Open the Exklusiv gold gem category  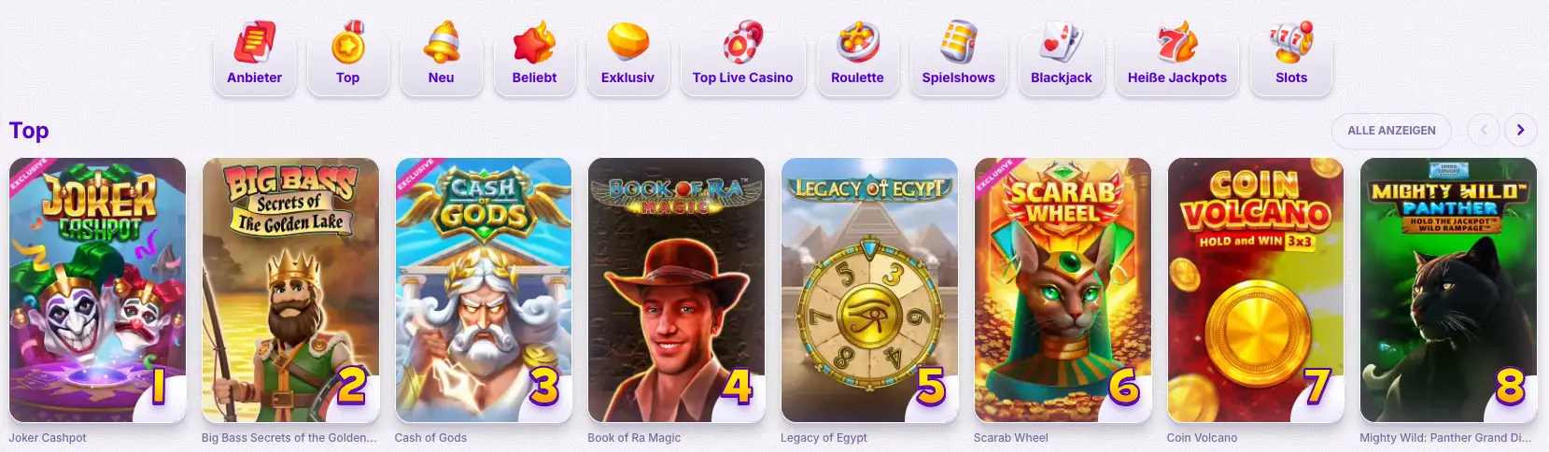pyautogui.click(x=627, y=55)
